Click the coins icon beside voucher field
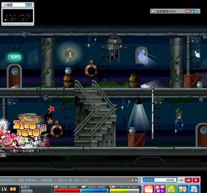The width and height of the screenshot is (207, 193). [x=182, y=180]
